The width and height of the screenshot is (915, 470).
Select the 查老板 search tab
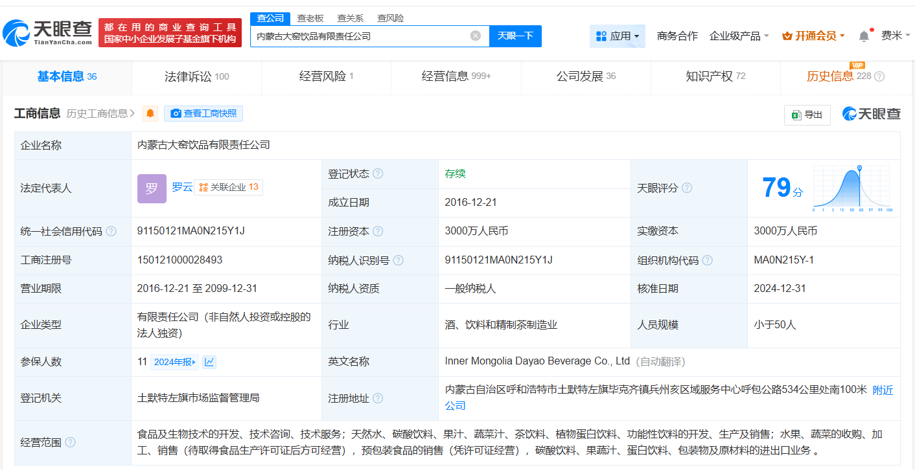point(310,18)
